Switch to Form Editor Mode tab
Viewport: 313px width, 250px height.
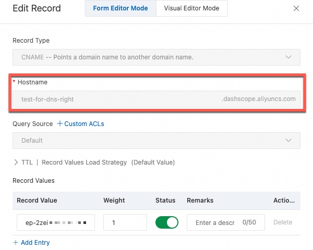(120, 8)
